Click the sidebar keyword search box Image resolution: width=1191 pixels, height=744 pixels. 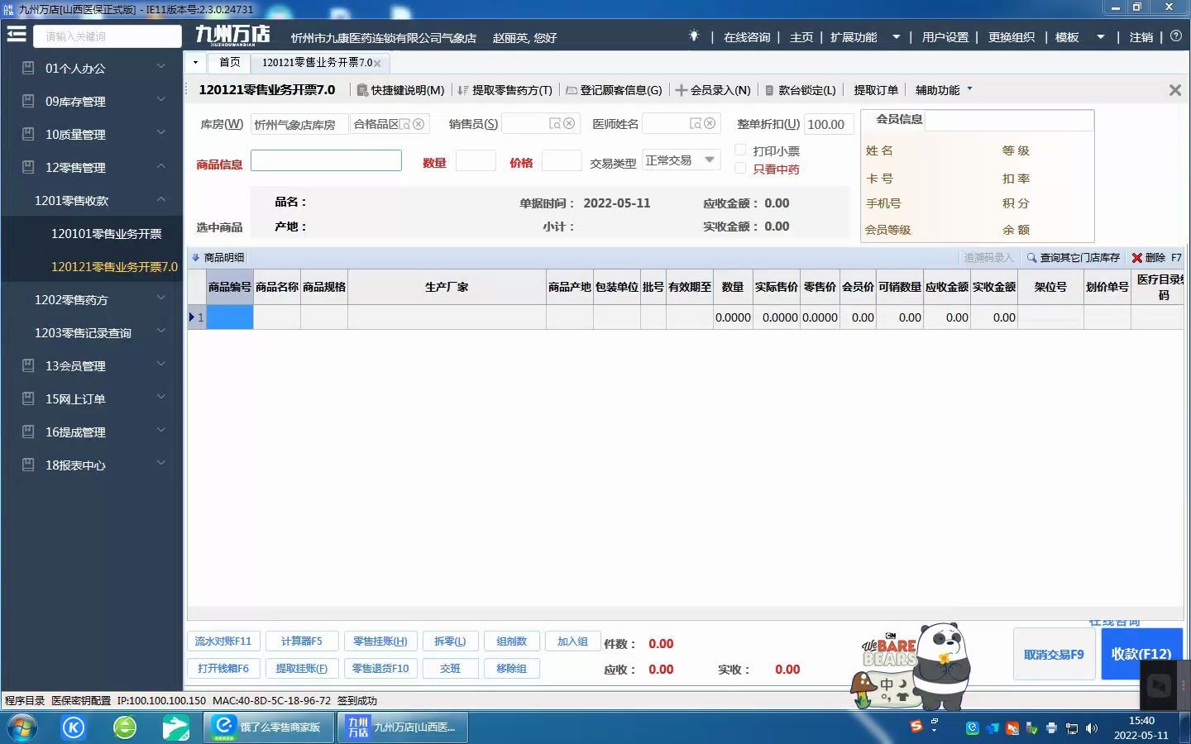click(108, 36)
